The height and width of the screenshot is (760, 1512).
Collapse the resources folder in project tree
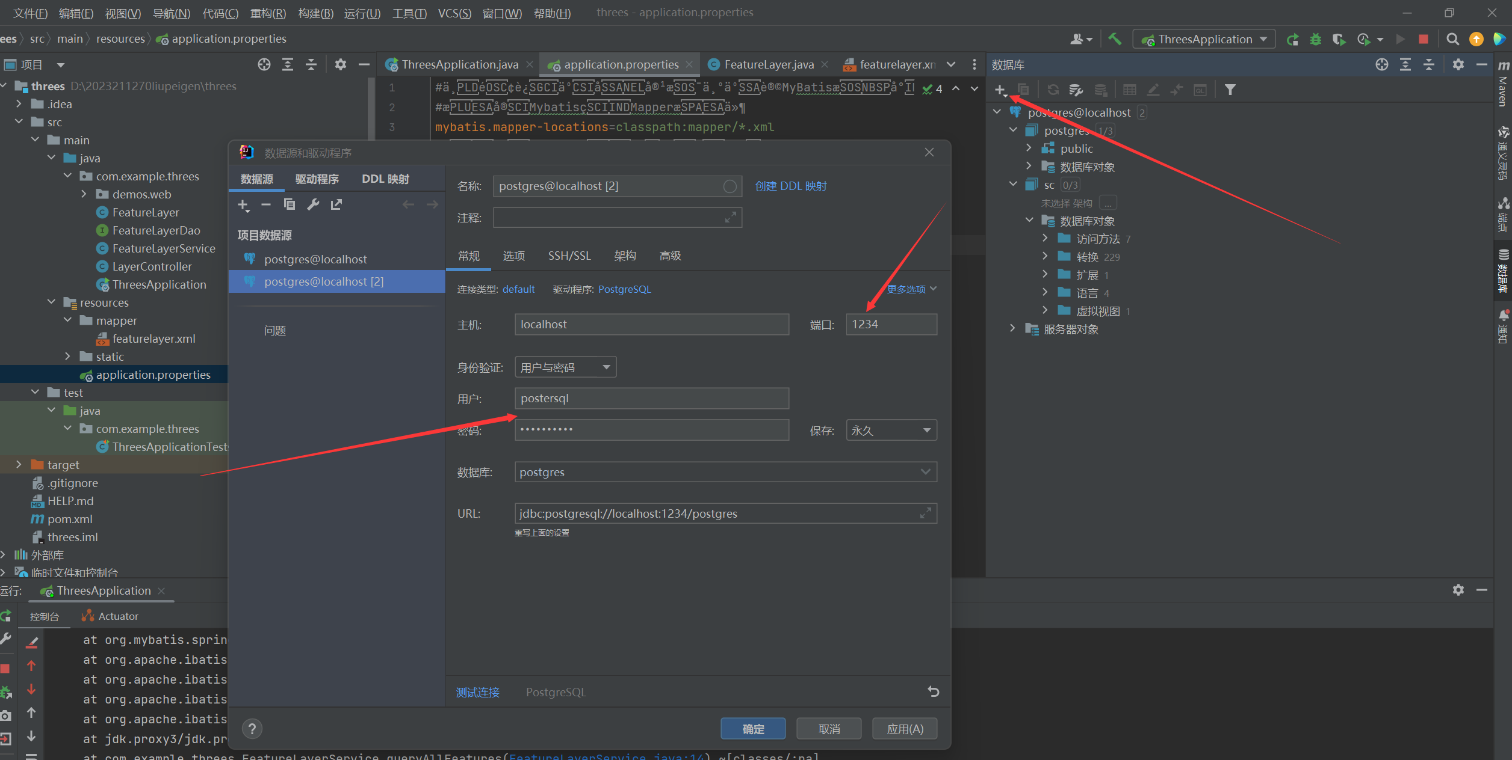click(x=52, y=302)
